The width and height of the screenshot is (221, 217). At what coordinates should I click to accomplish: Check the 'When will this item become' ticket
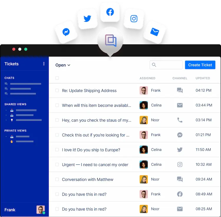[x=57, y=105]
